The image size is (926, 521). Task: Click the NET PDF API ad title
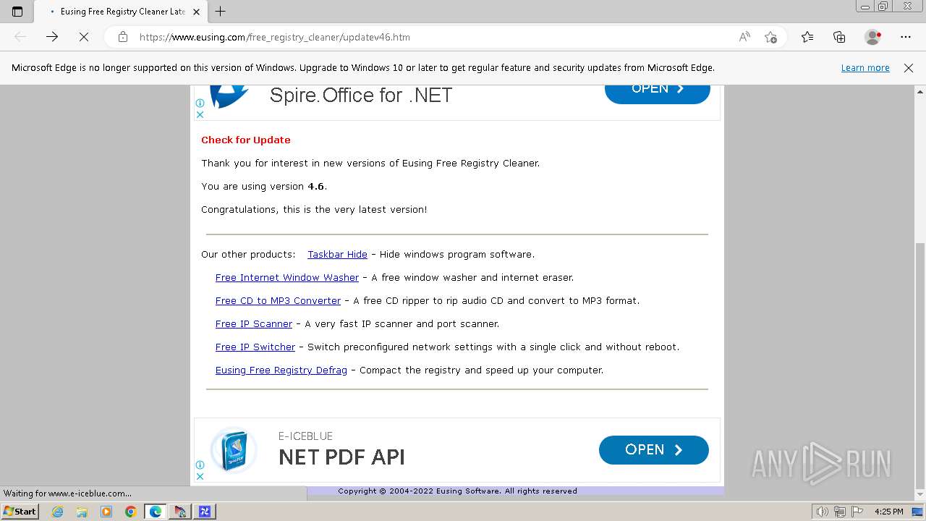(341, 457)
